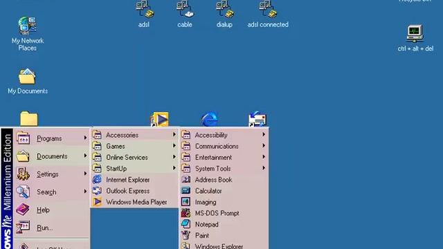Image resolution: width=443 pixels, height=249 pixels.
Task: Expand the Communications submenu arrow
Action: click(264, 146)
